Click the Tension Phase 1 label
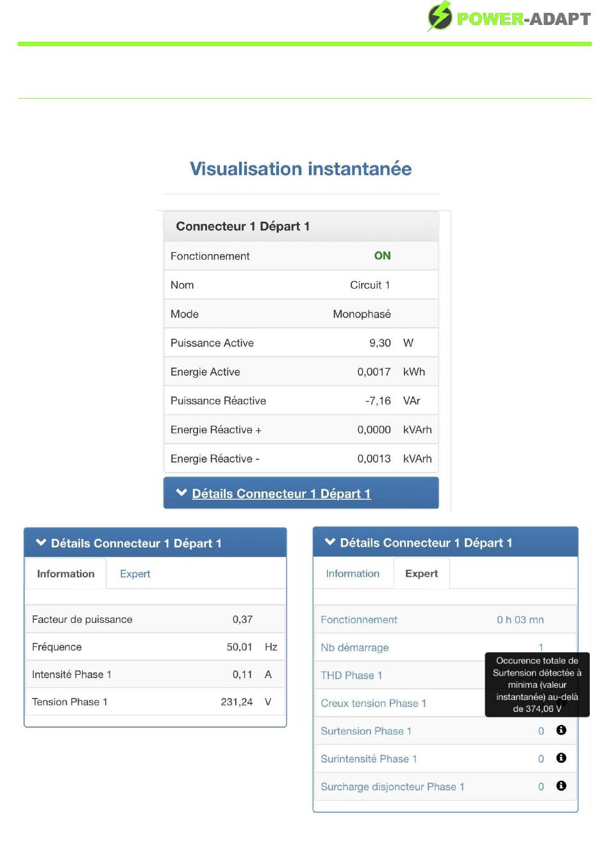The height and width of the screenshot is (866, 609). coord(70,702)
